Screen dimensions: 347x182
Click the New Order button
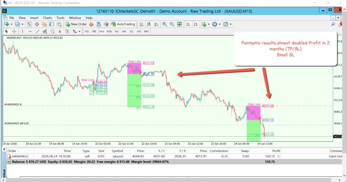[x=76, y=24]
